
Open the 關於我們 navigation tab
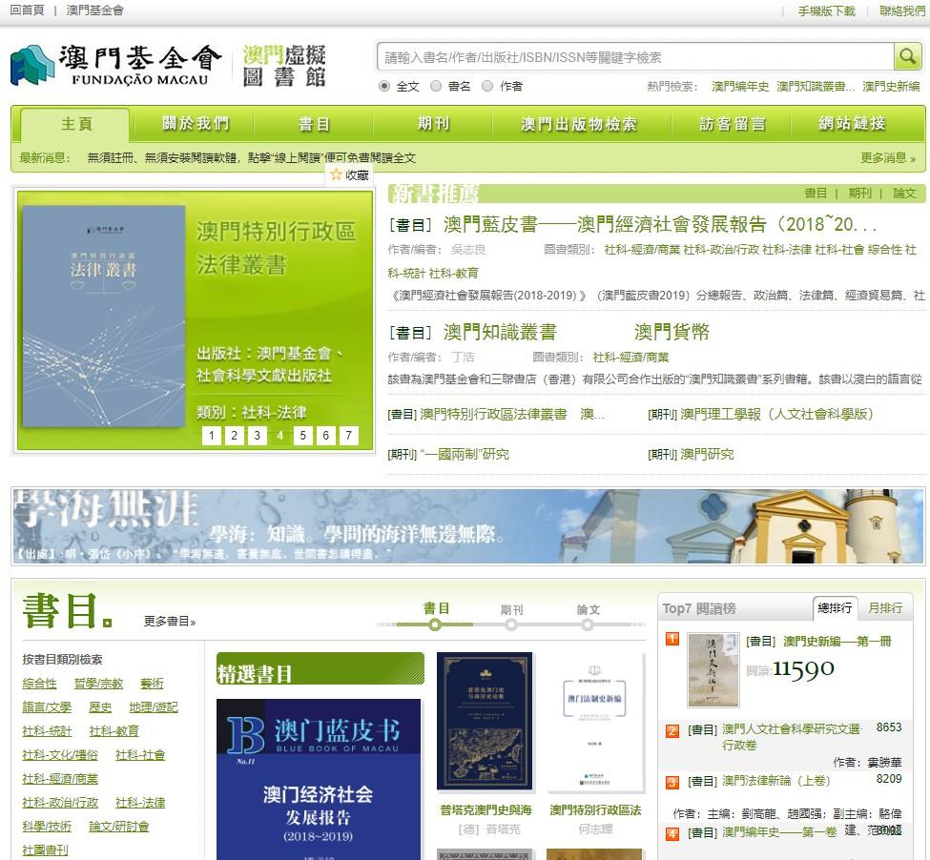(196, 124)
